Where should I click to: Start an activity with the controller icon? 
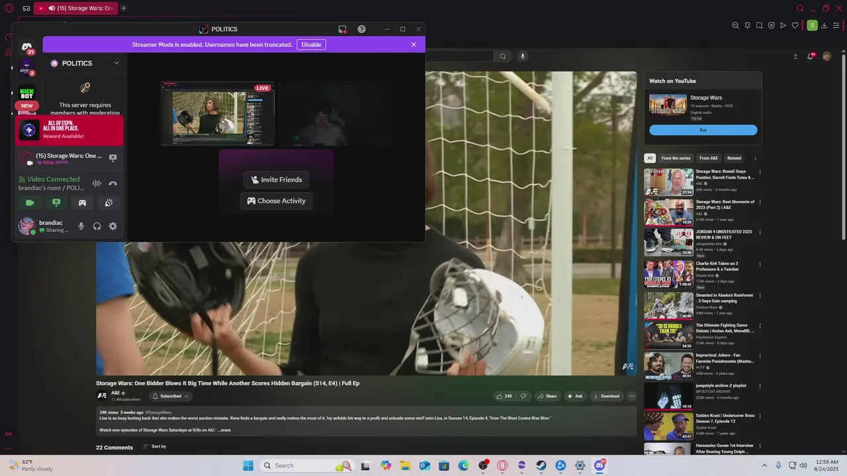pyautogui.click(x=82, y=203)
